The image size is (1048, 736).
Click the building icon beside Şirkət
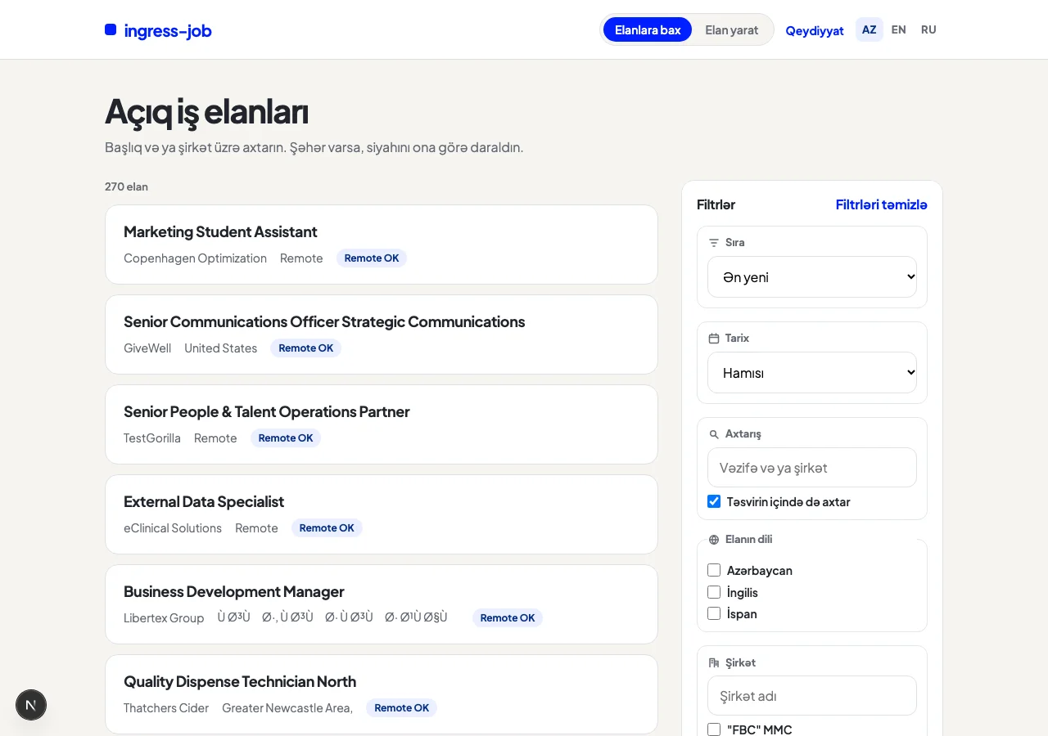(714, 663)
